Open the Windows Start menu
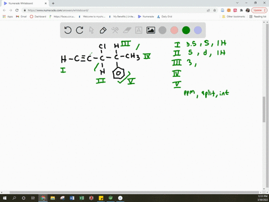The height and width of the screenshot is (202, 269). pyautogui.click(x=4, y=198)
